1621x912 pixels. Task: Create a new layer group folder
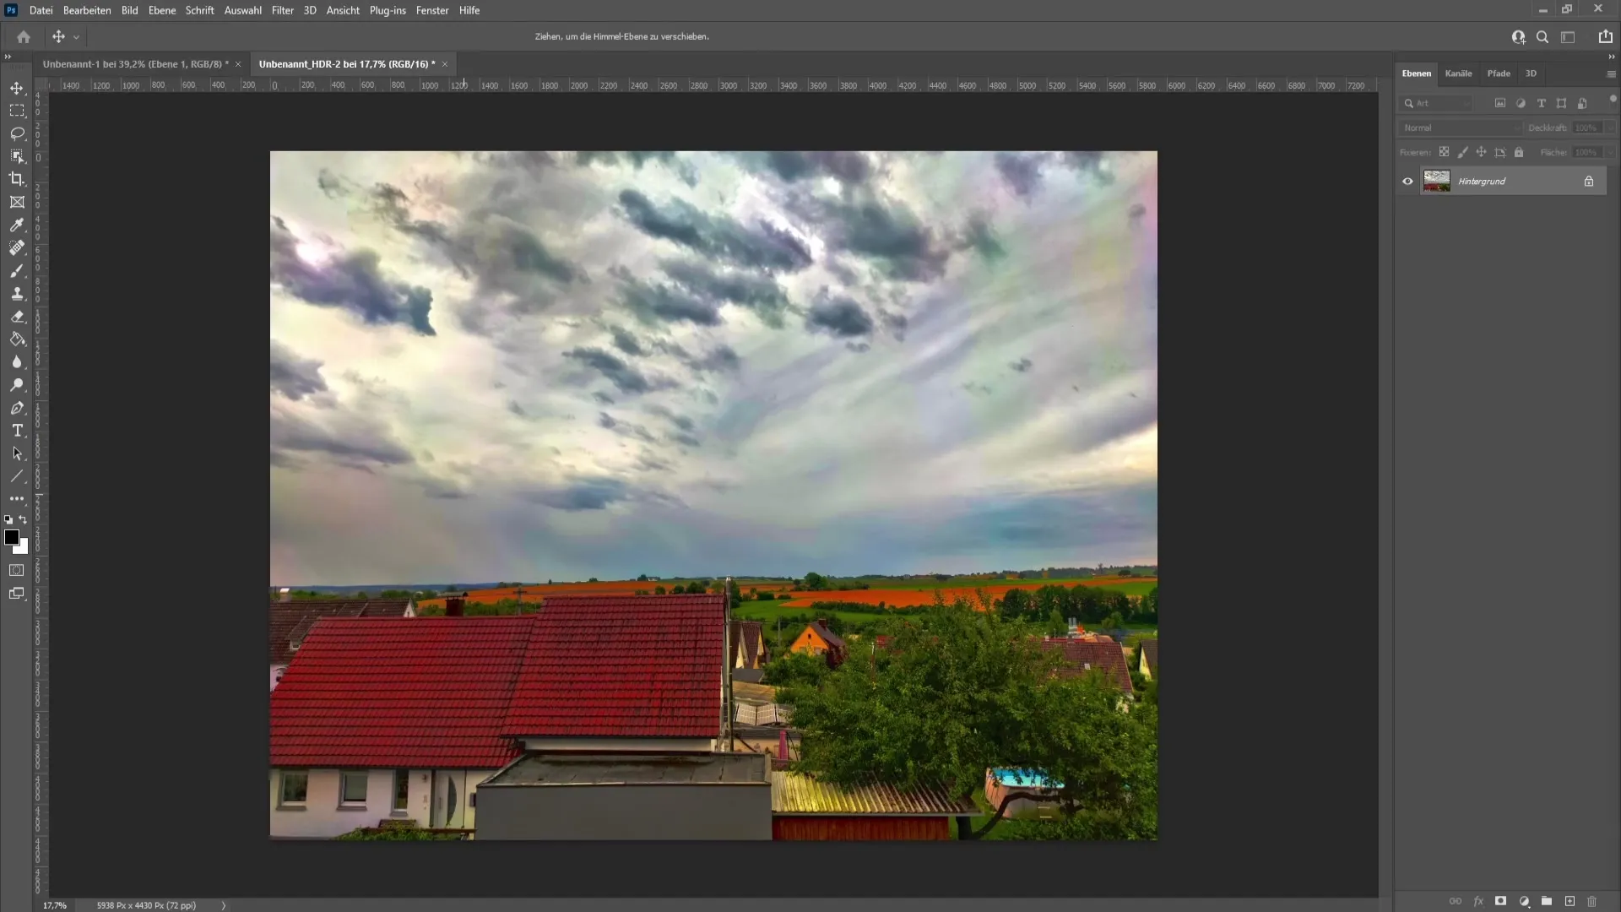click(x=1547, y=901)
